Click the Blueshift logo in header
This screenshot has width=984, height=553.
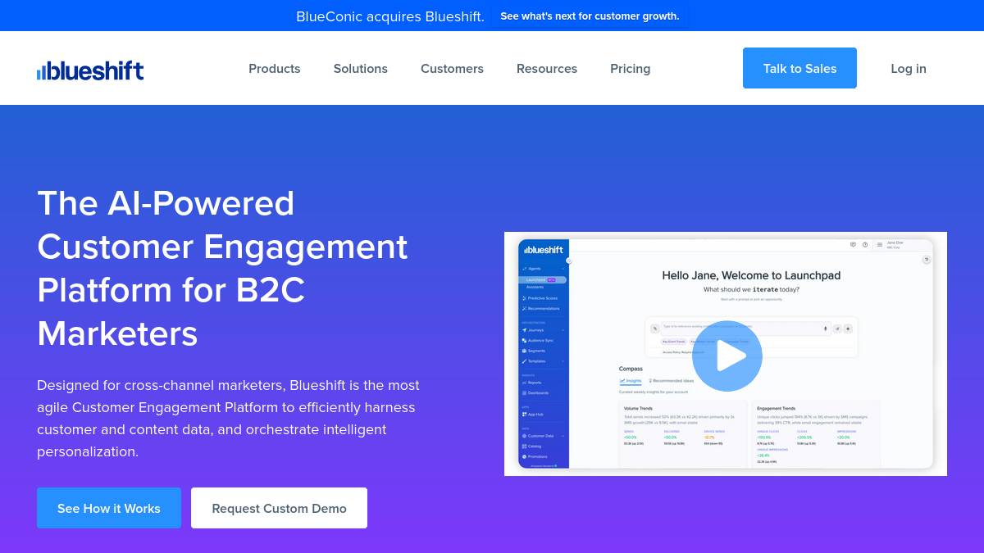tap(90, 70)
